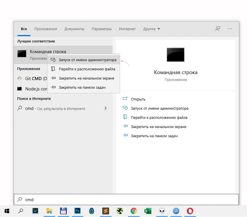Image resolution: width=247 pixels, height=217 pixels.
Task: Choose Закрепить на начальном экране in context menu
Action: coord(84,78)
